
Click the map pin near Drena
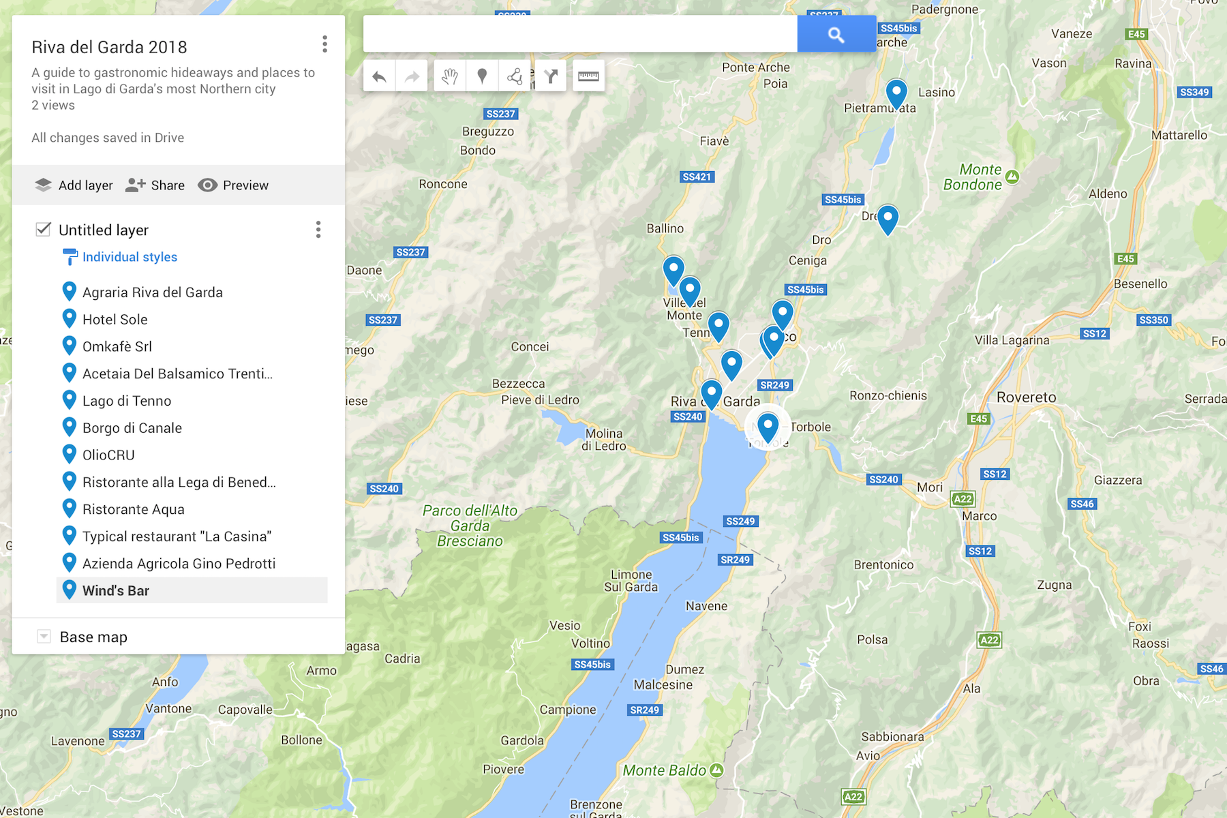coord(888,219)
